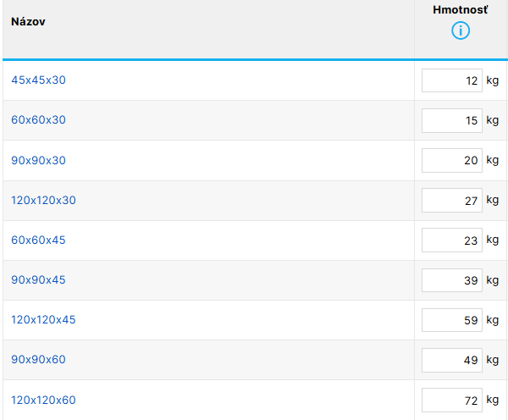Open the 90x90x30 product link
508x420 pixels.
click(39, 160)
